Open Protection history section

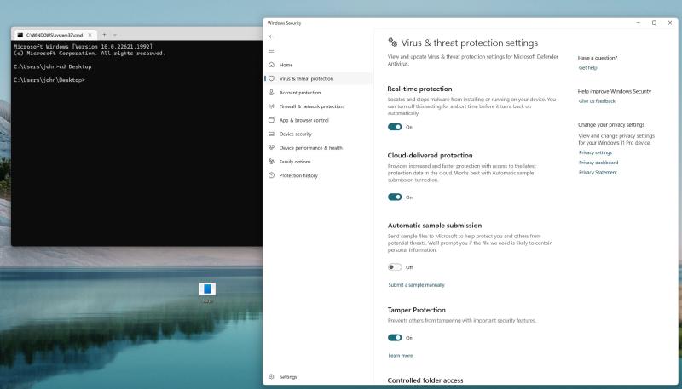pos(319,175)
